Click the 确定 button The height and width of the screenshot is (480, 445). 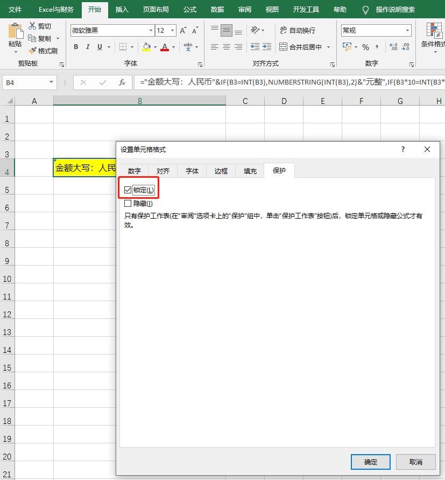(370, 462)
